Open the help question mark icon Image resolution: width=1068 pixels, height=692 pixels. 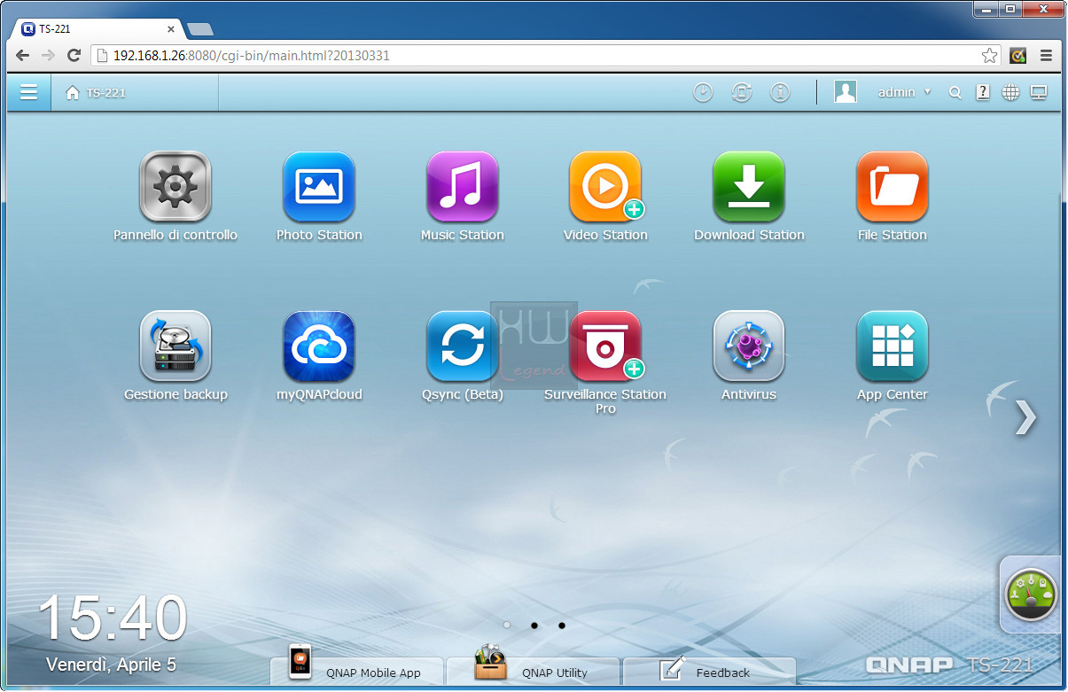(x=983, y=92)
